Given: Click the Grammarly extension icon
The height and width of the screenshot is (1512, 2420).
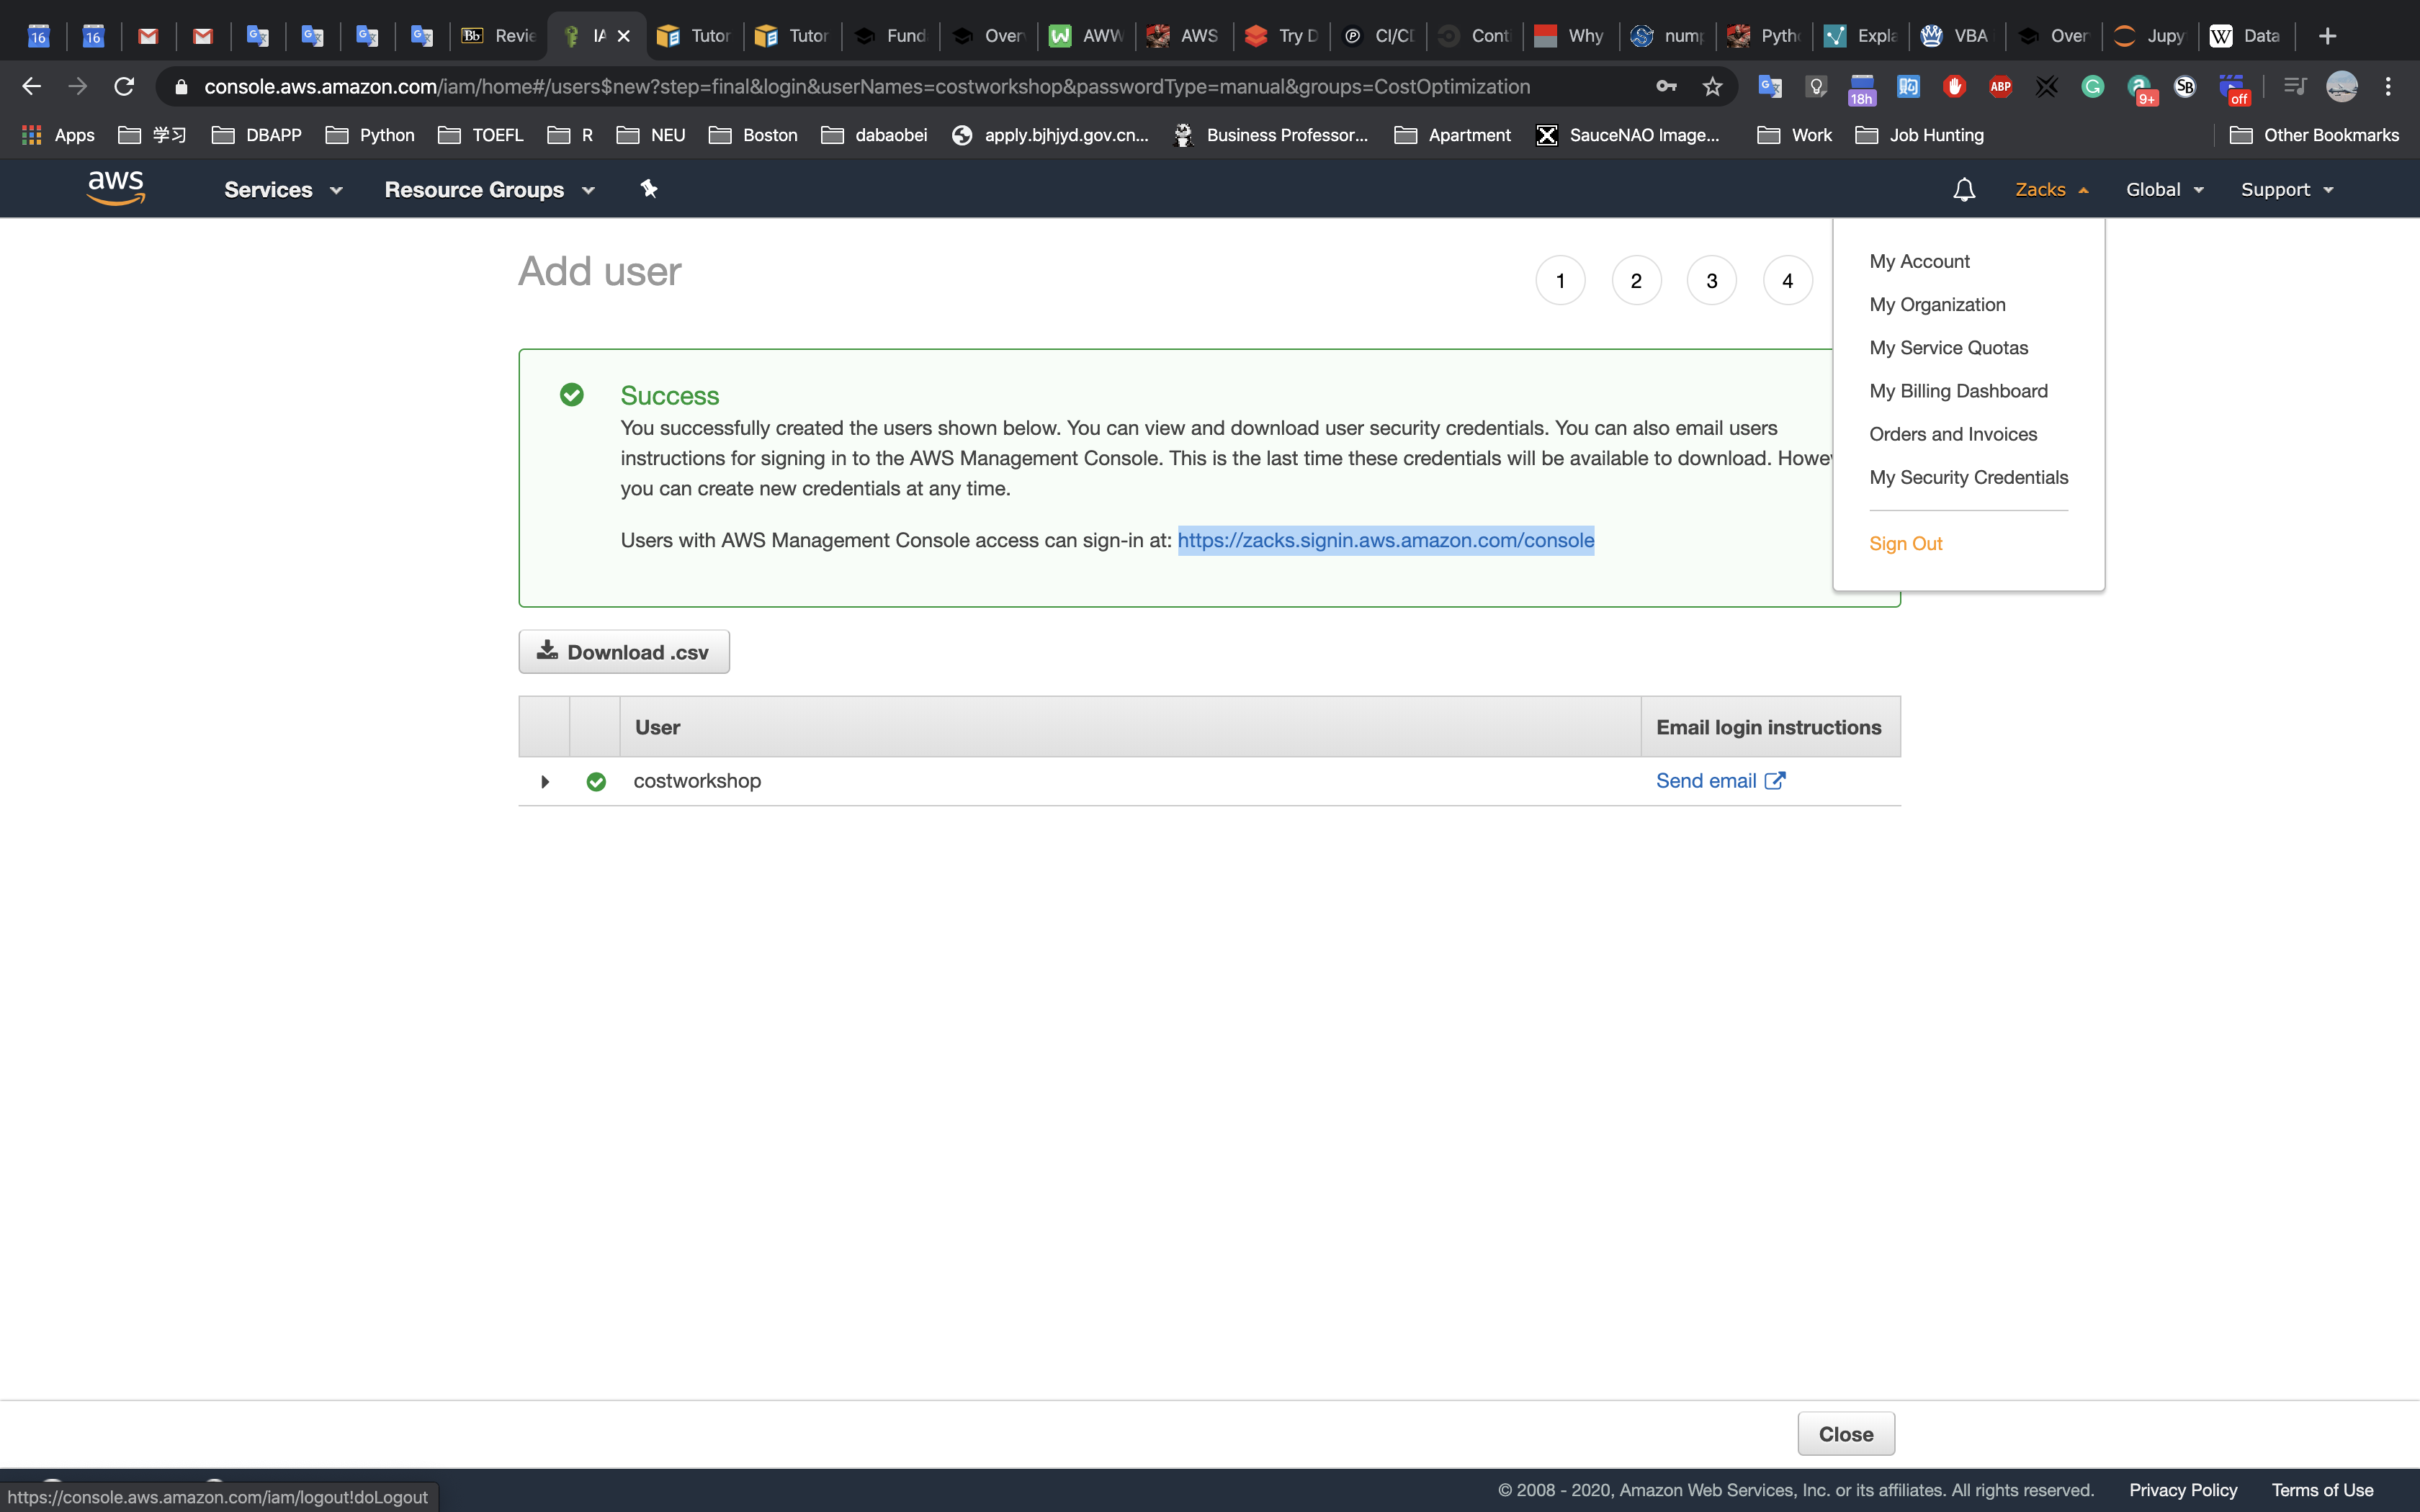Looking at the screenshot, I should click(2092, 87).
